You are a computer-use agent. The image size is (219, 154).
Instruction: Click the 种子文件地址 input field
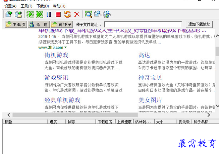tap(143, 24)
